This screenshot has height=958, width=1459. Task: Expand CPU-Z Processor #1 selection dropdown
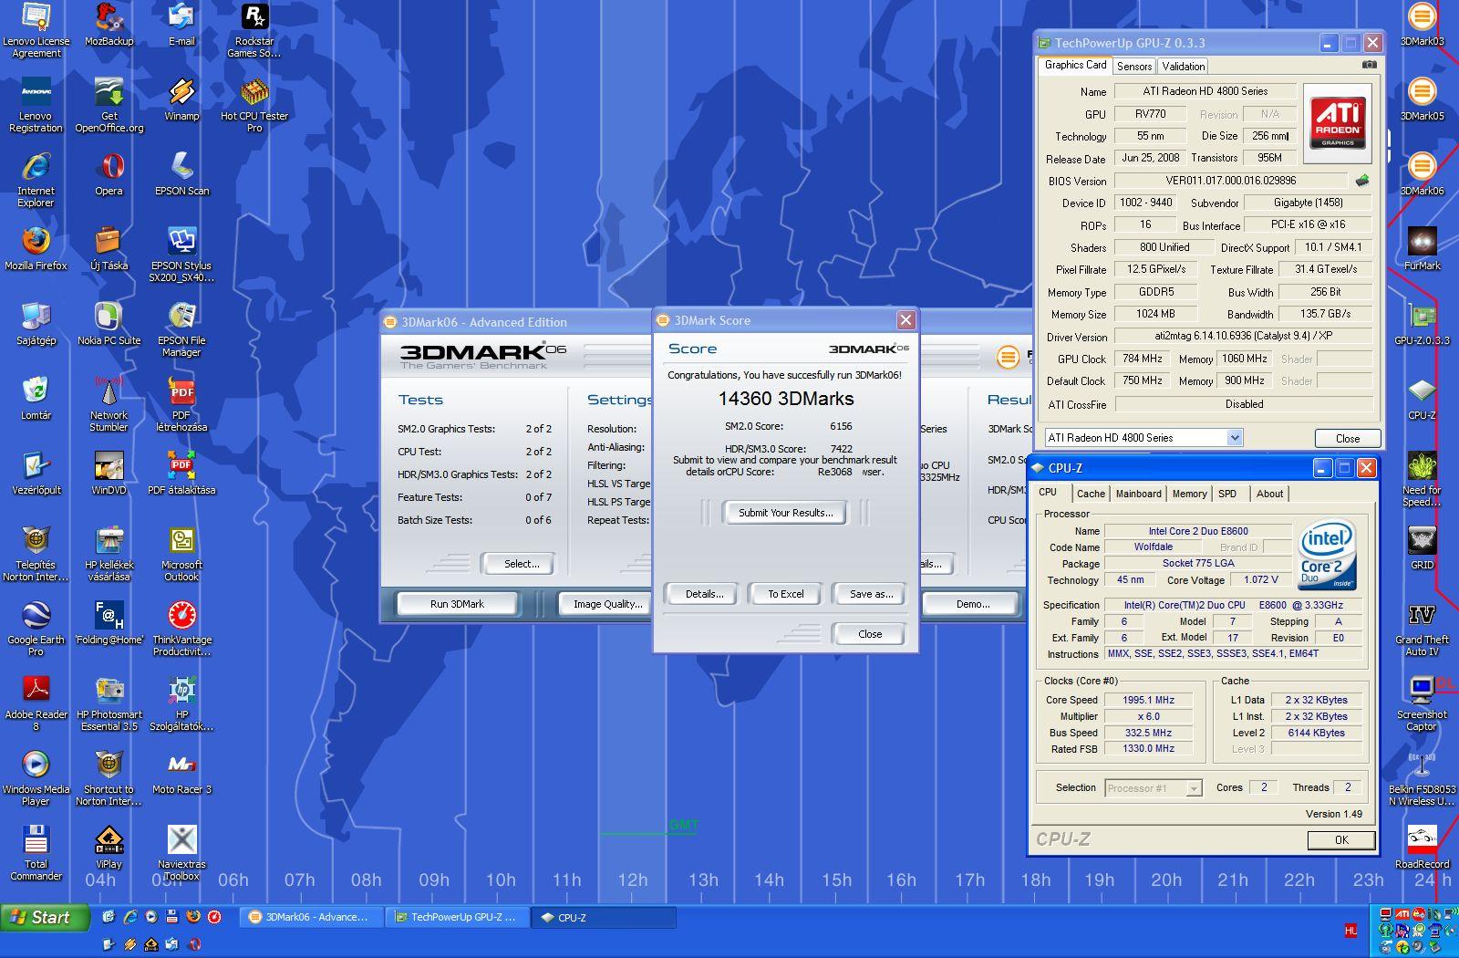click(1194, 788)
